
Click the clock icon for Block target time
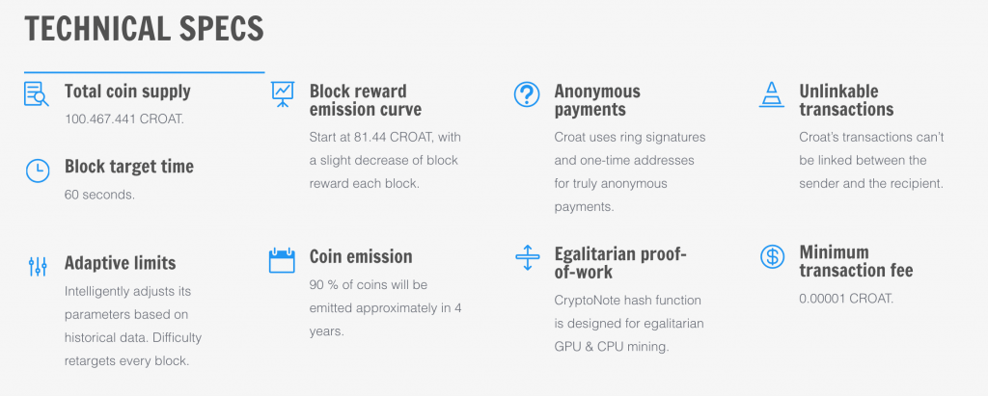(x=38, y=171)
